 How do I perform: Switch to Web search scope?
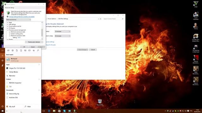(x=27, y=107)
